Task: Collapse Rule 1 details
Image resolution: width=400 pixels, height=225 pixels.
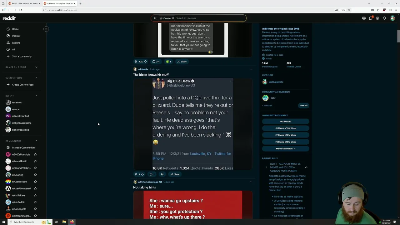Action: [x=306, y=167]
